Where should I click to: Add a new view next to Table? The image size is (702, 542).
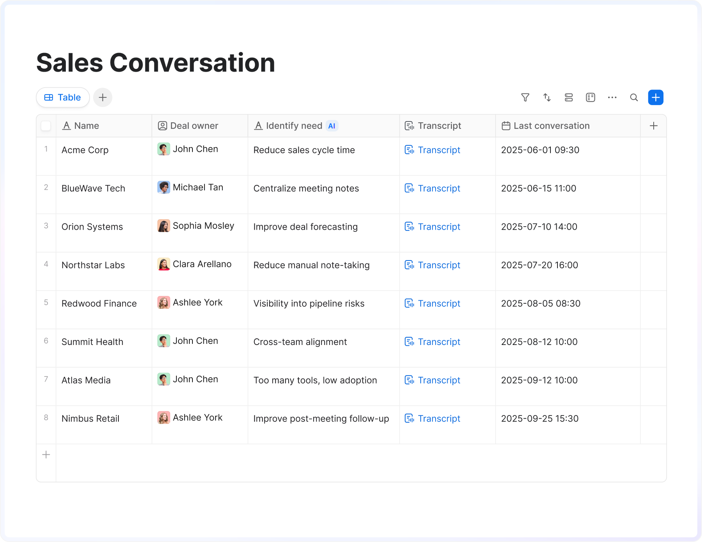point(103,97)
